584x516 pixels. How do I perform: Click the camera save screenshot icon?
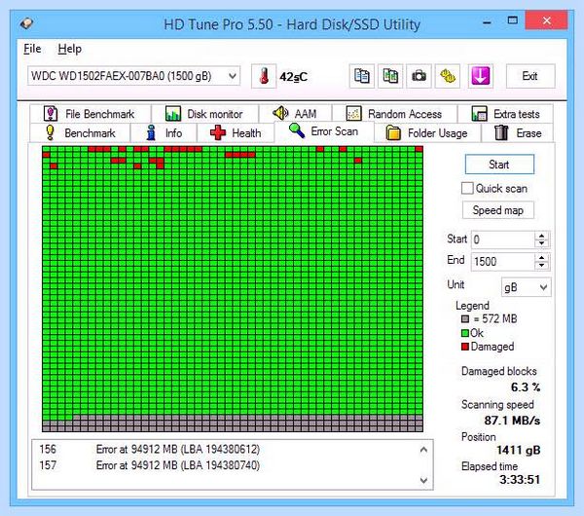419,76
